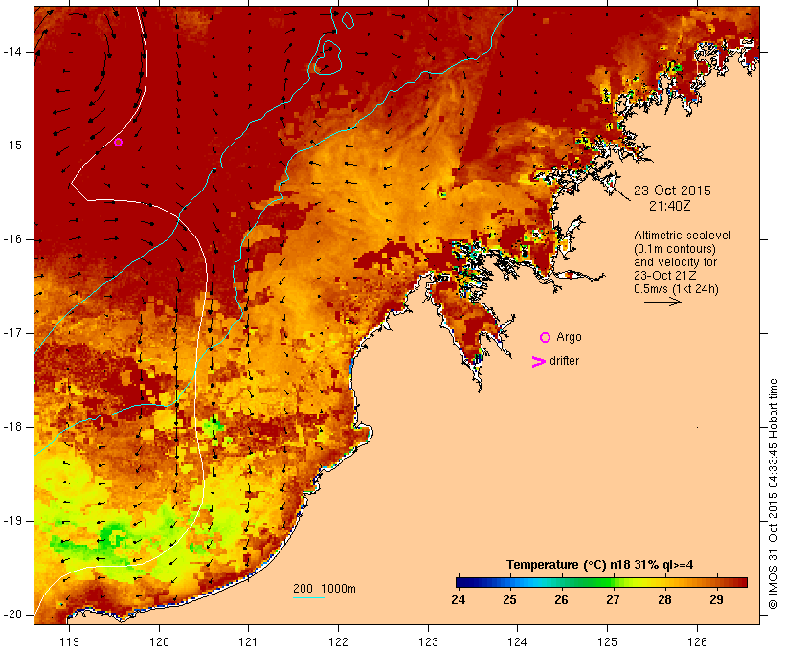785x651 pixels.
Task: Click the time label 21:40Z
Action: coord(670,206)
